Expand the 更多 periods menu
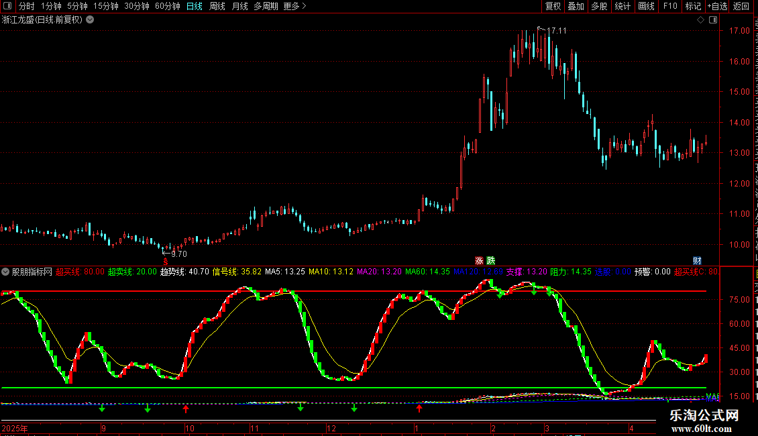Viewport: 758px width, 436px height. (x=295, y=6)
